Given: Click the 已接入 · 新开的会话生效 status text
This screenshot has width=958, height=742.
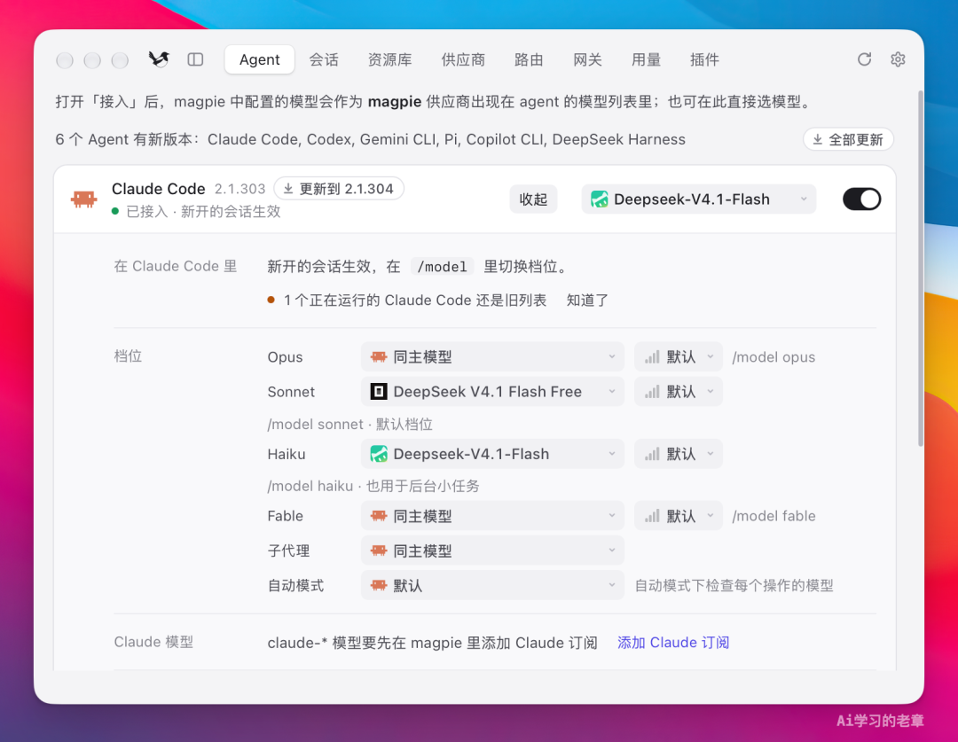Looking at the screenshot, I should pos(203,211).
